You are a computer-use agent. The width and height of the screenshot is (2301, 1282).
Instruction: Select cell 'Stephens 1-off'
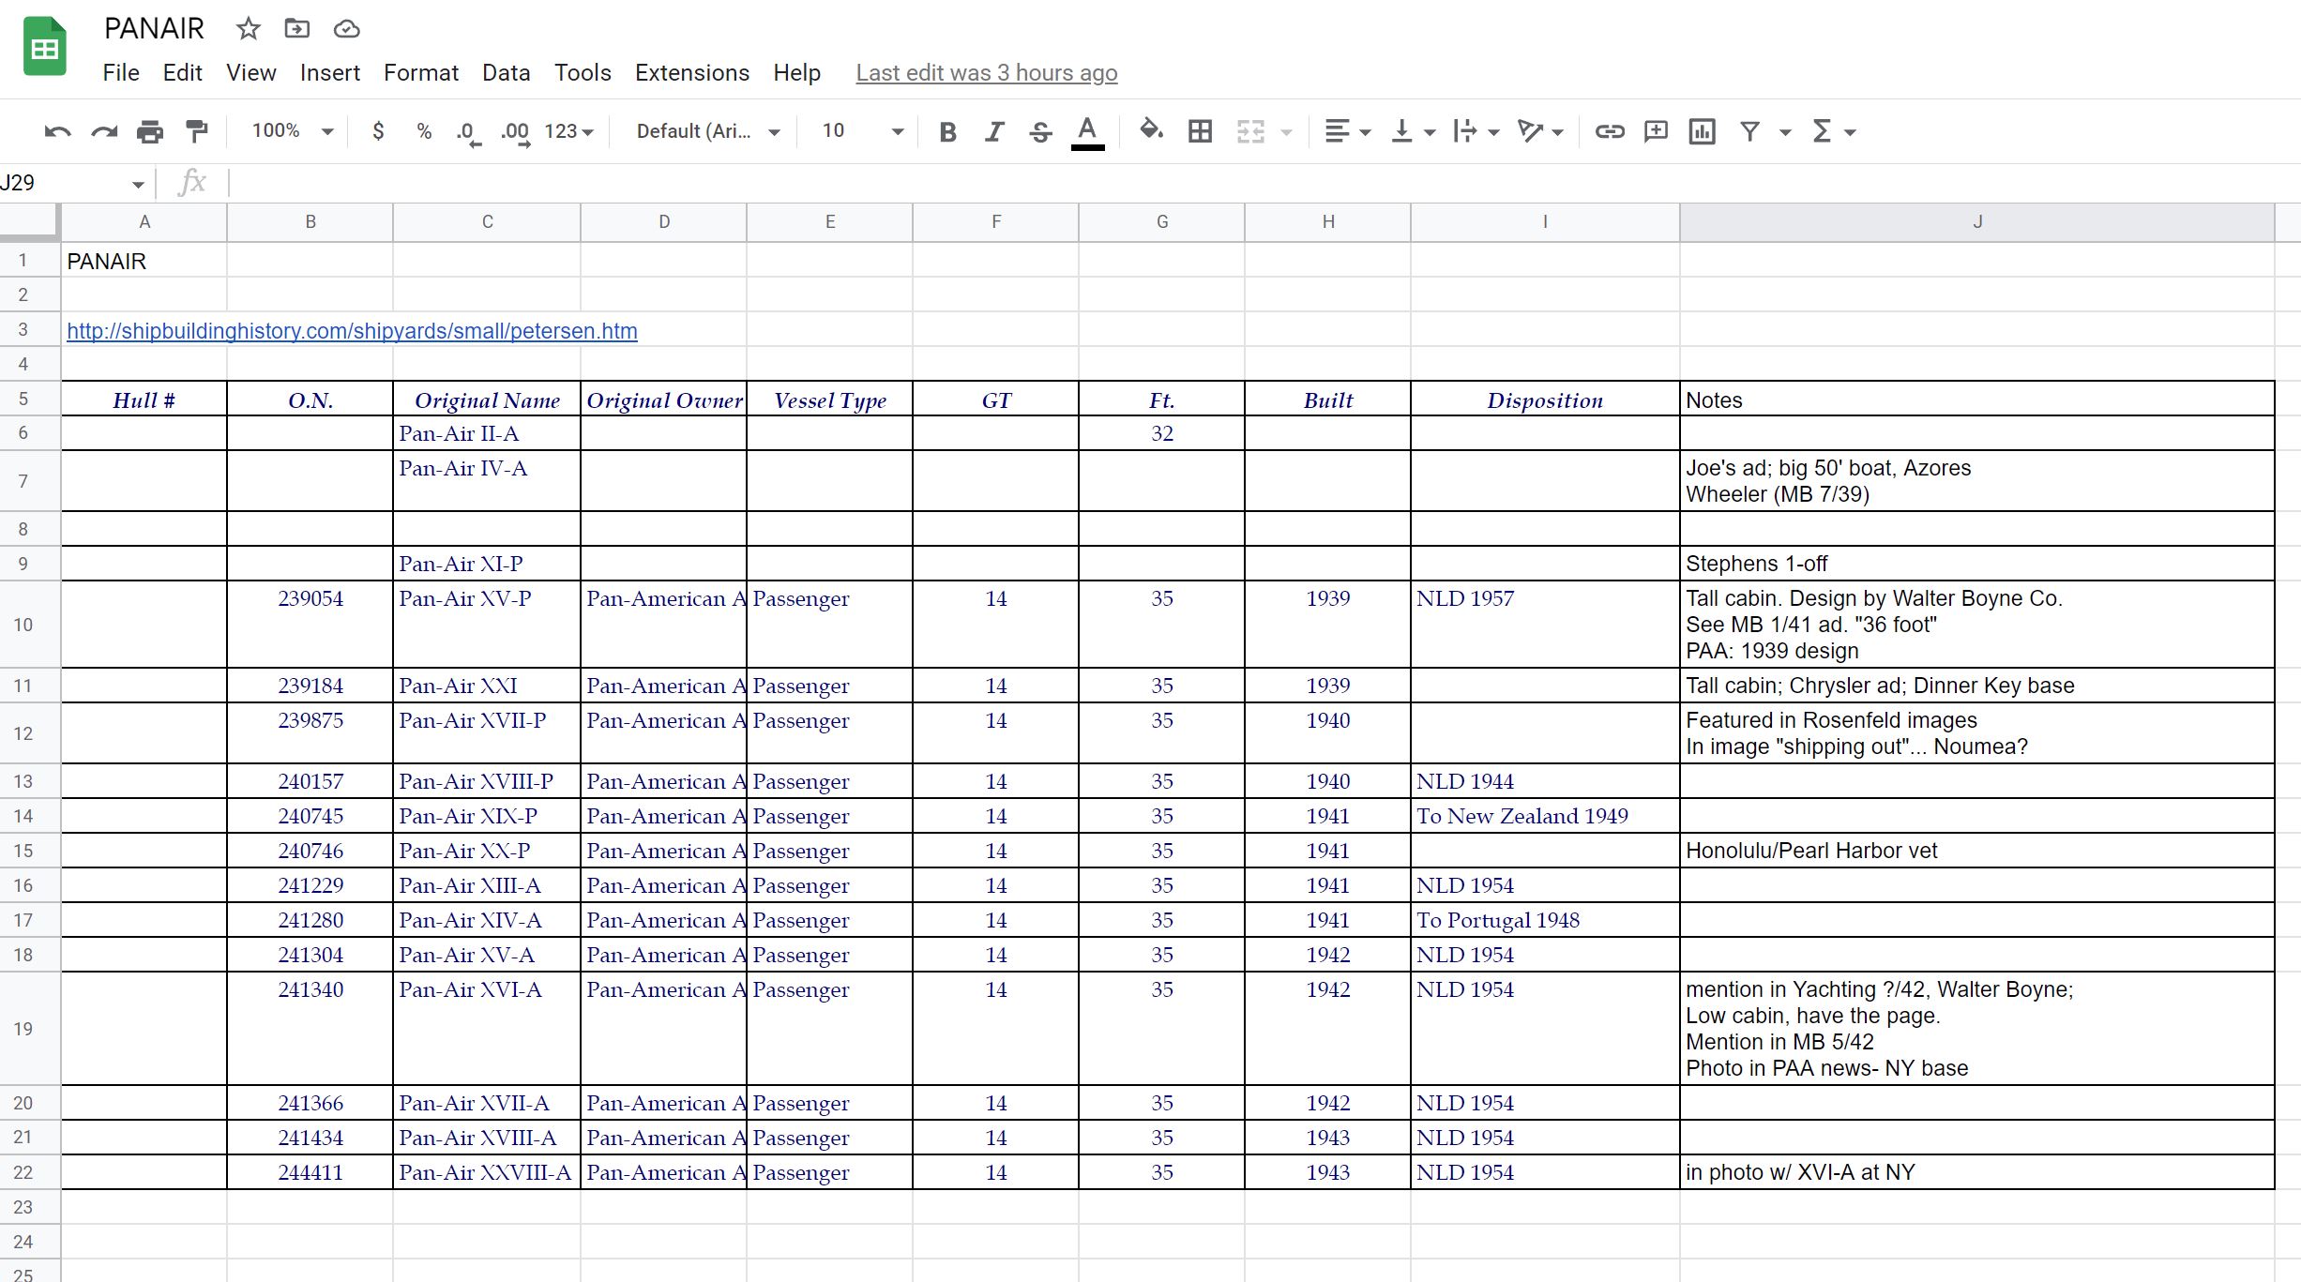click(1976, 564)
